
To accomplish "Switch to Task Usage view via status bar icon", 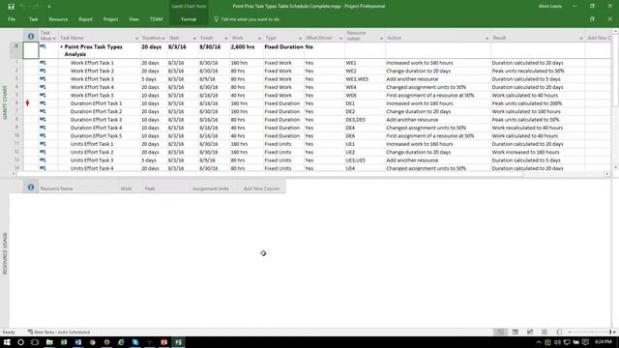I will [516, 333].
